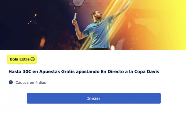Click the tennis ball icon in badge
Viewport: 186px width, 115px height.
click(33, 59)
